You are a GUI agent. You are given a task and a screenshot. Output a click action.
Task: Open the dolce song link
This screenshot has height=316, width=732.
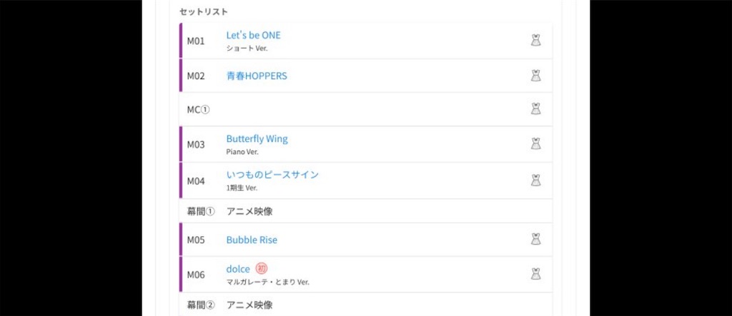click(x=238, y=269)
